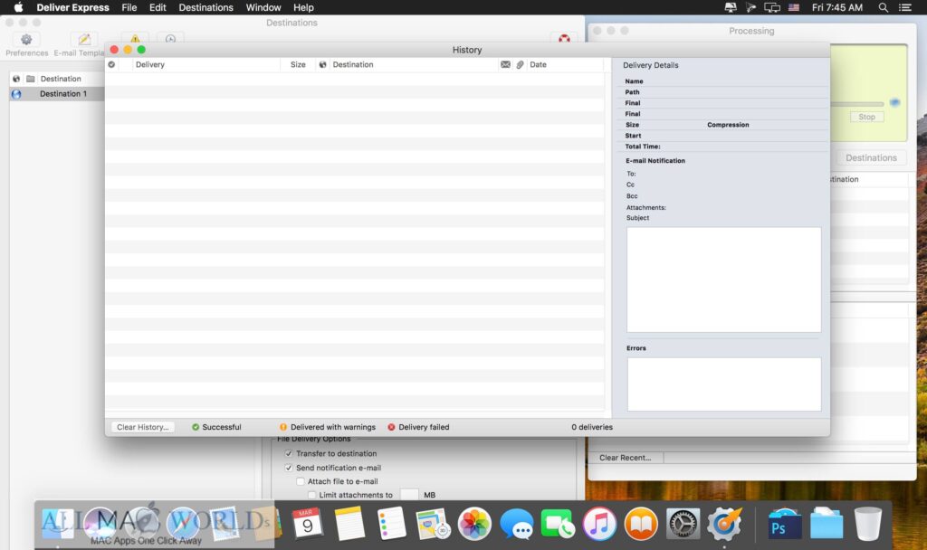Open Notes from the Dock
The width and height of the screenshot is (927, 550).
(x=349, y=523)
